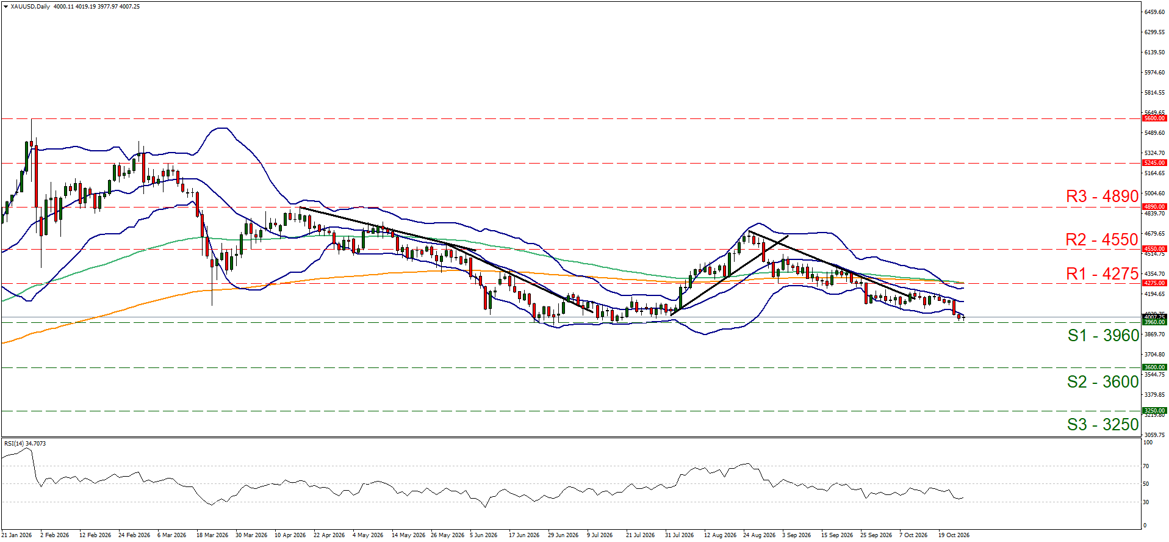
Task: Select the 15 Sep 2026 date marker
Action: (837, 535)
